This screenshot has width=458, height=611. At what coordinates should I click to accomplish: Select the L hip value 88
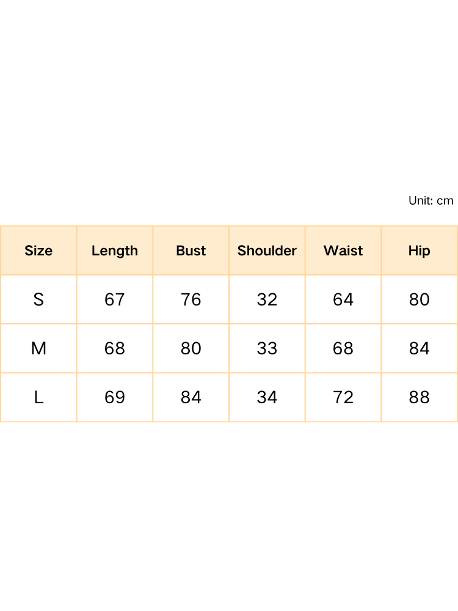pos(420,397)
